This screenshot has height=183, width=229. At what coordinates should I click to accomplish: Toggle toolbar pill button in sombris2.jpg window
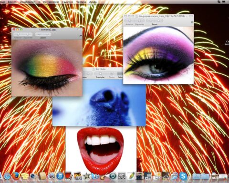(x=79, y=30)
